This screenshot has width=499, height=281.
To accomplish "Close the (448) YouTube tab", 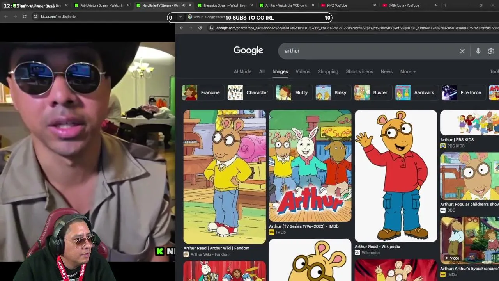I will point(375,5).
